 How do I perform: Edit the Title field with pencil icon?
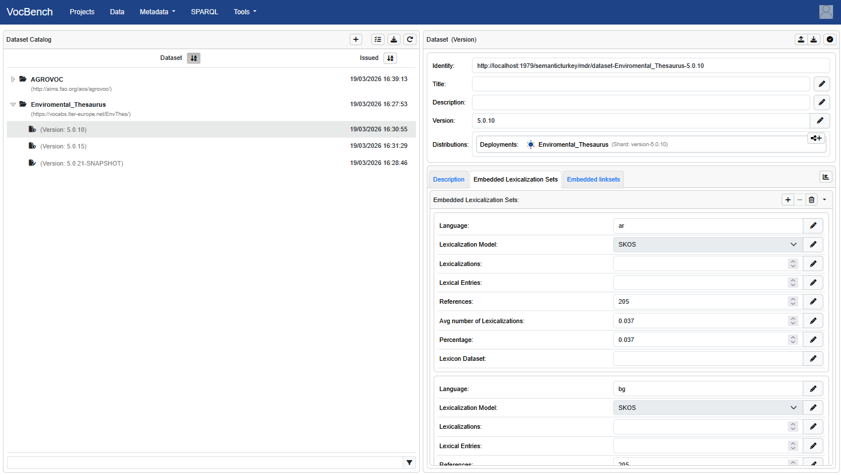coord(822,84)
